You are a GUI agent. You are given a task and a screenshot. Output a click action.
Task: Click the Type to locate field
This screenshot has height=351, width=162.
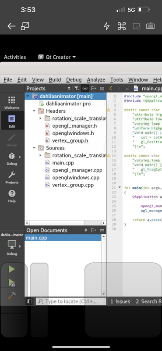(x=71, y=301)
